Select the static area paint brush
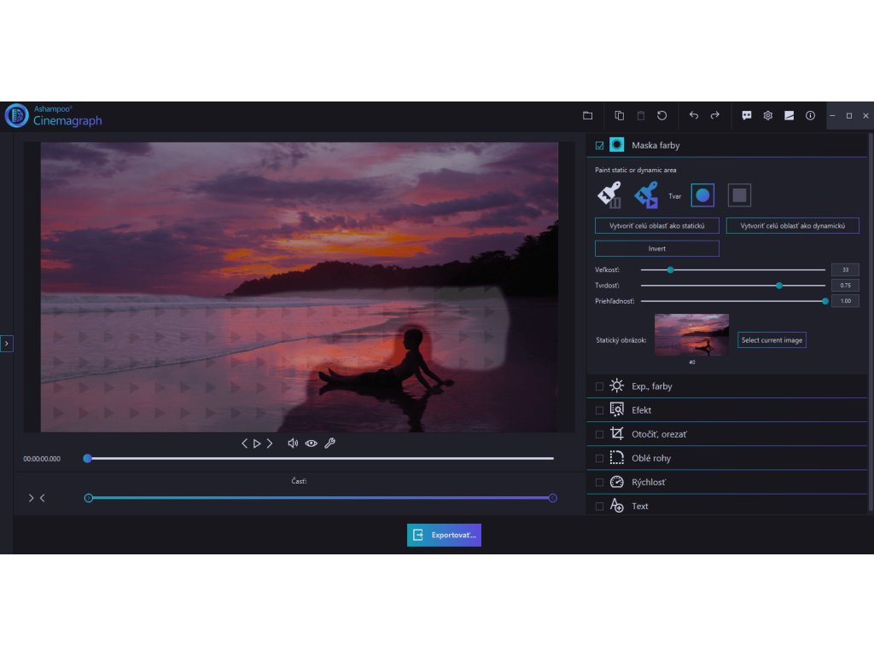The image size is (874, 655). pyautogui.click(x=609, y=195)
